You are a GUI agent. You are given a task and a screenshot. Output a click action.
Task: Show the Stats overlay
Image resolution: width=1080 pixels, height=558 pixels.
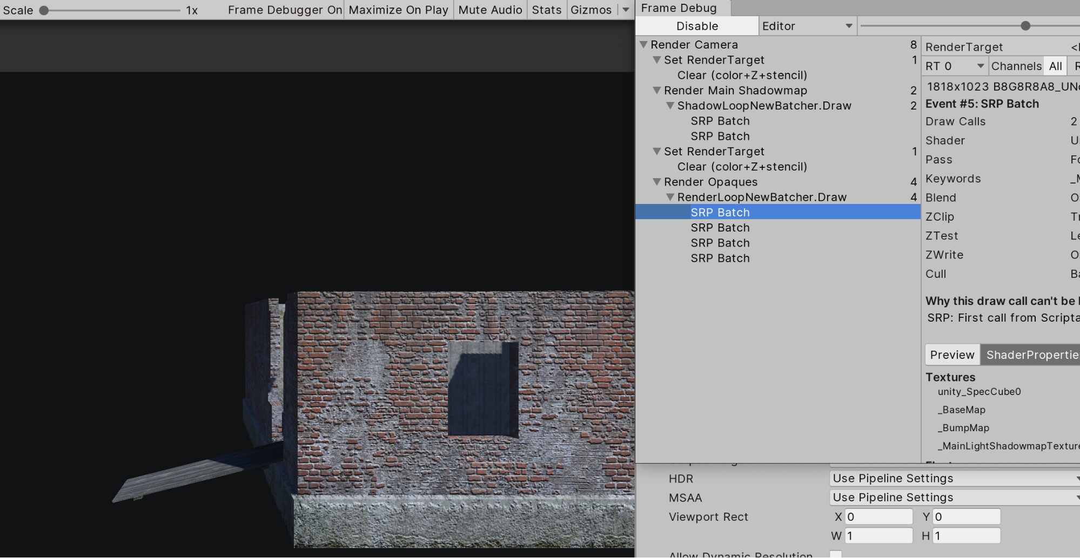pyautogui.click(x=546, y=10)
